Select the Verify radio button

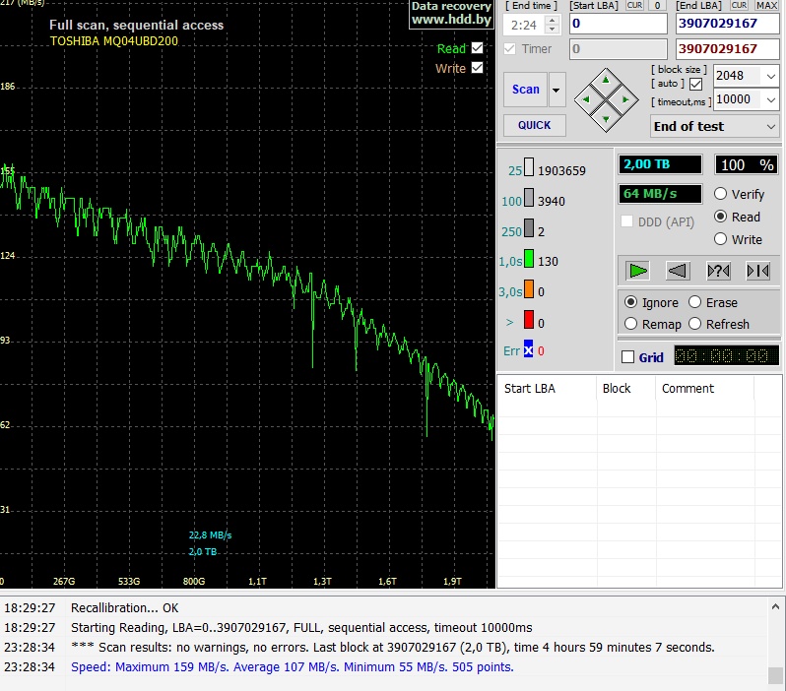pyautogui.click(x=721, y=194)
